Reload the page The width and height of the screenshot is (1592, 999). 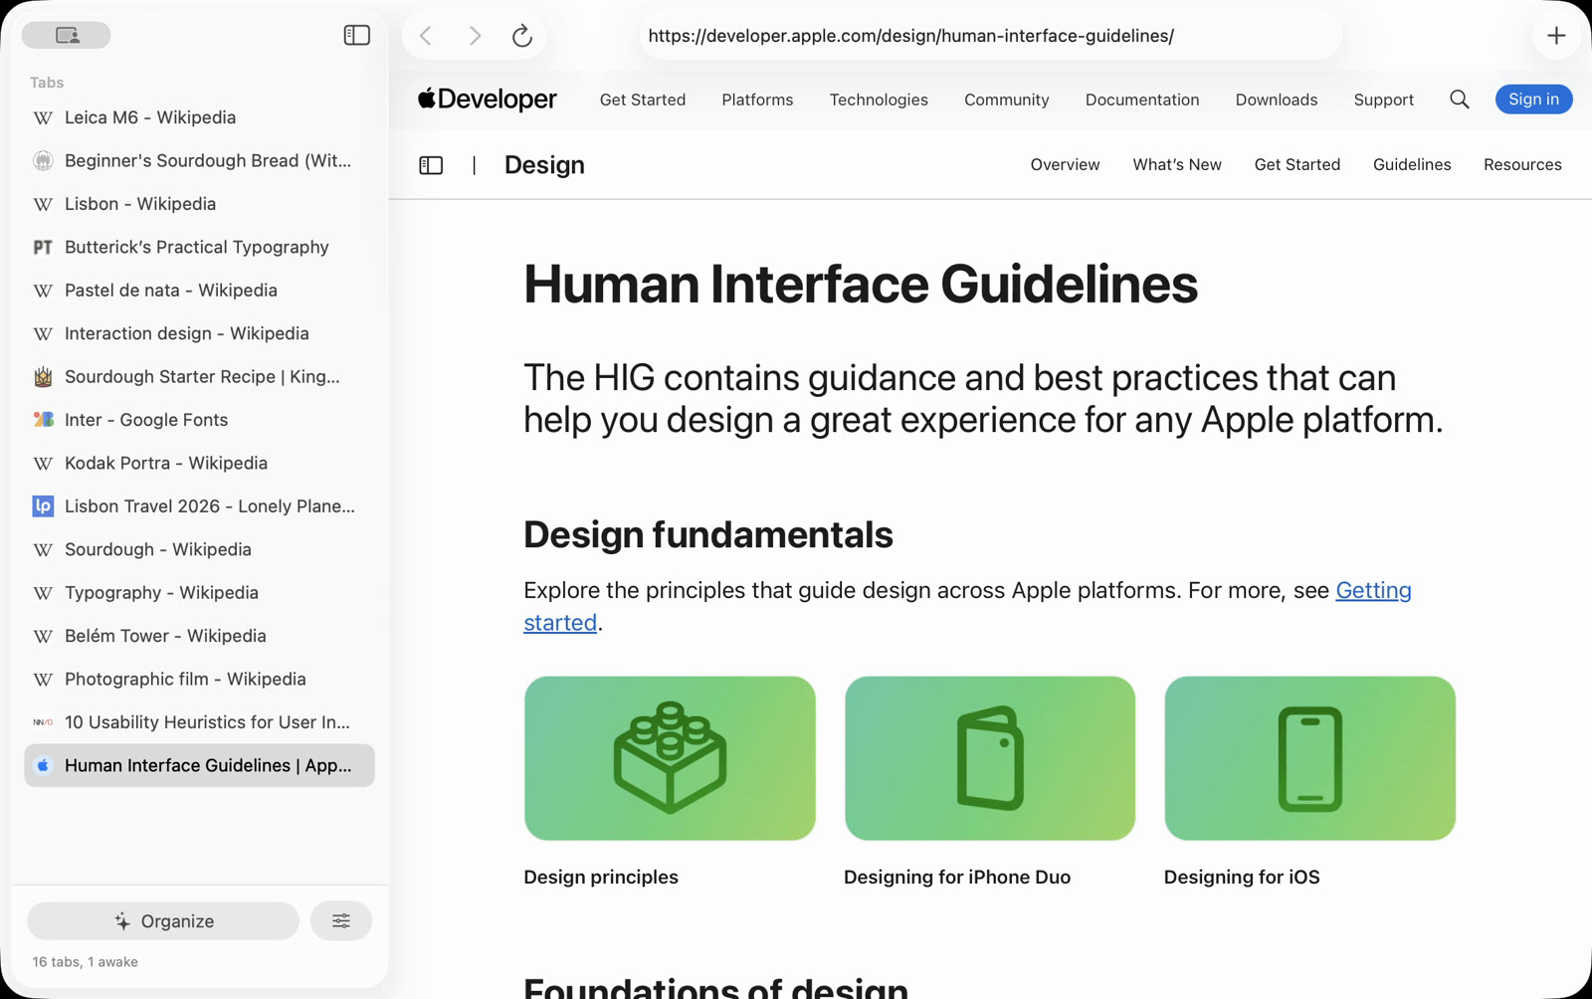521,36
